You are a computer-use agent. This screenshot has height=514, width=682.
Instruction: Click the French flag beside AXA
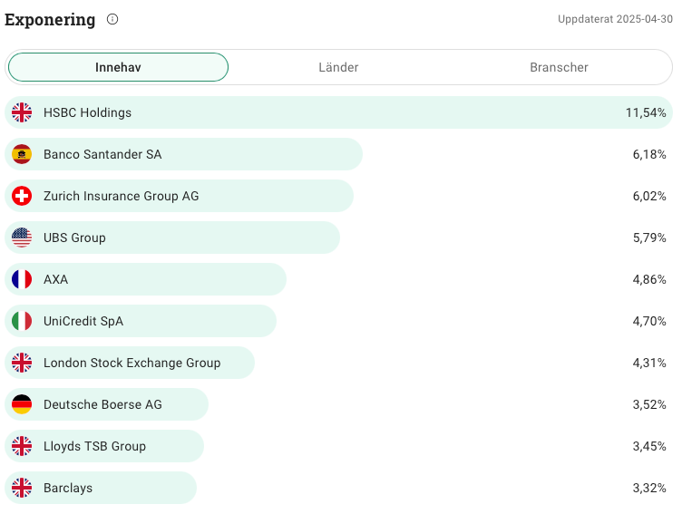tap(22, 279)
